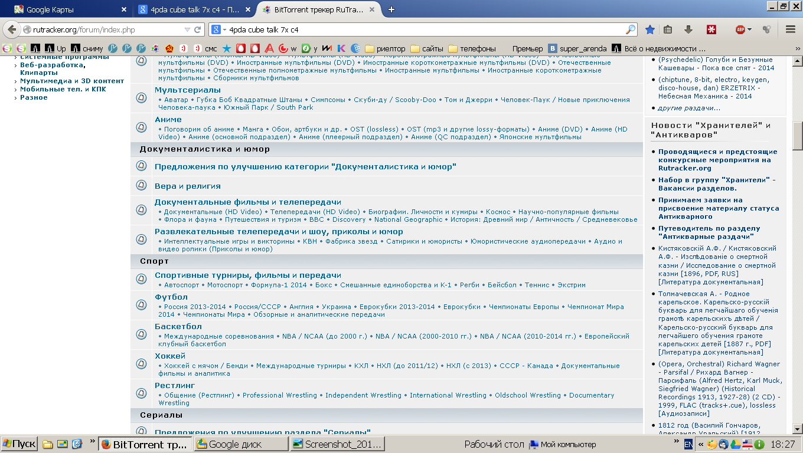Click the search magnifier in search box

pos(631,29)
